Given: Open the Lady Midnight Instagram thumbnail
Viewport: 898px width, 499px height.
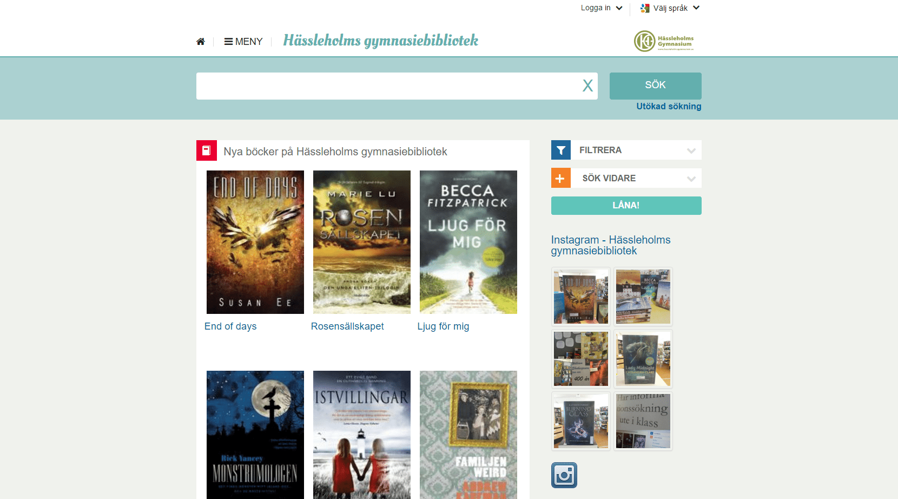Looking at the screenshot, I should pos(643,359).
